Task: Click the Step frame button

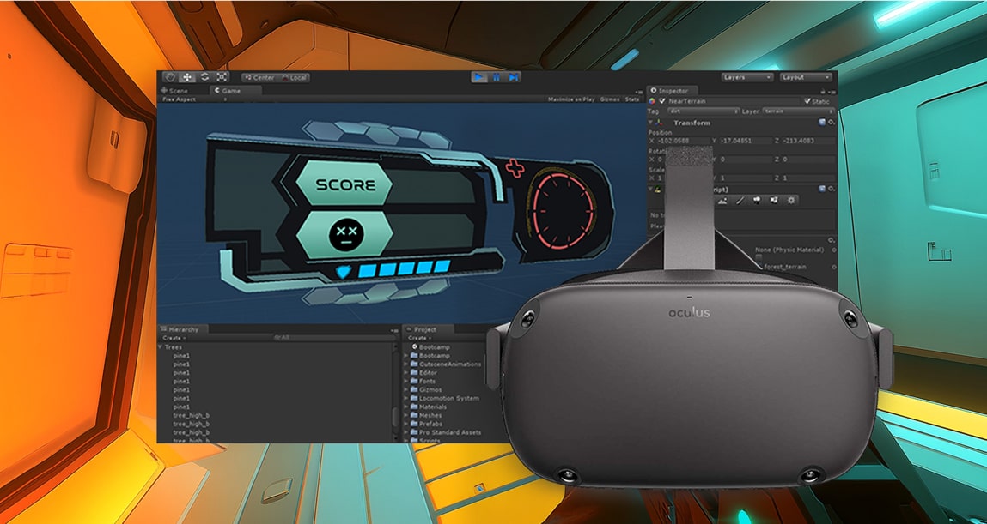Action: coord(513,76)
